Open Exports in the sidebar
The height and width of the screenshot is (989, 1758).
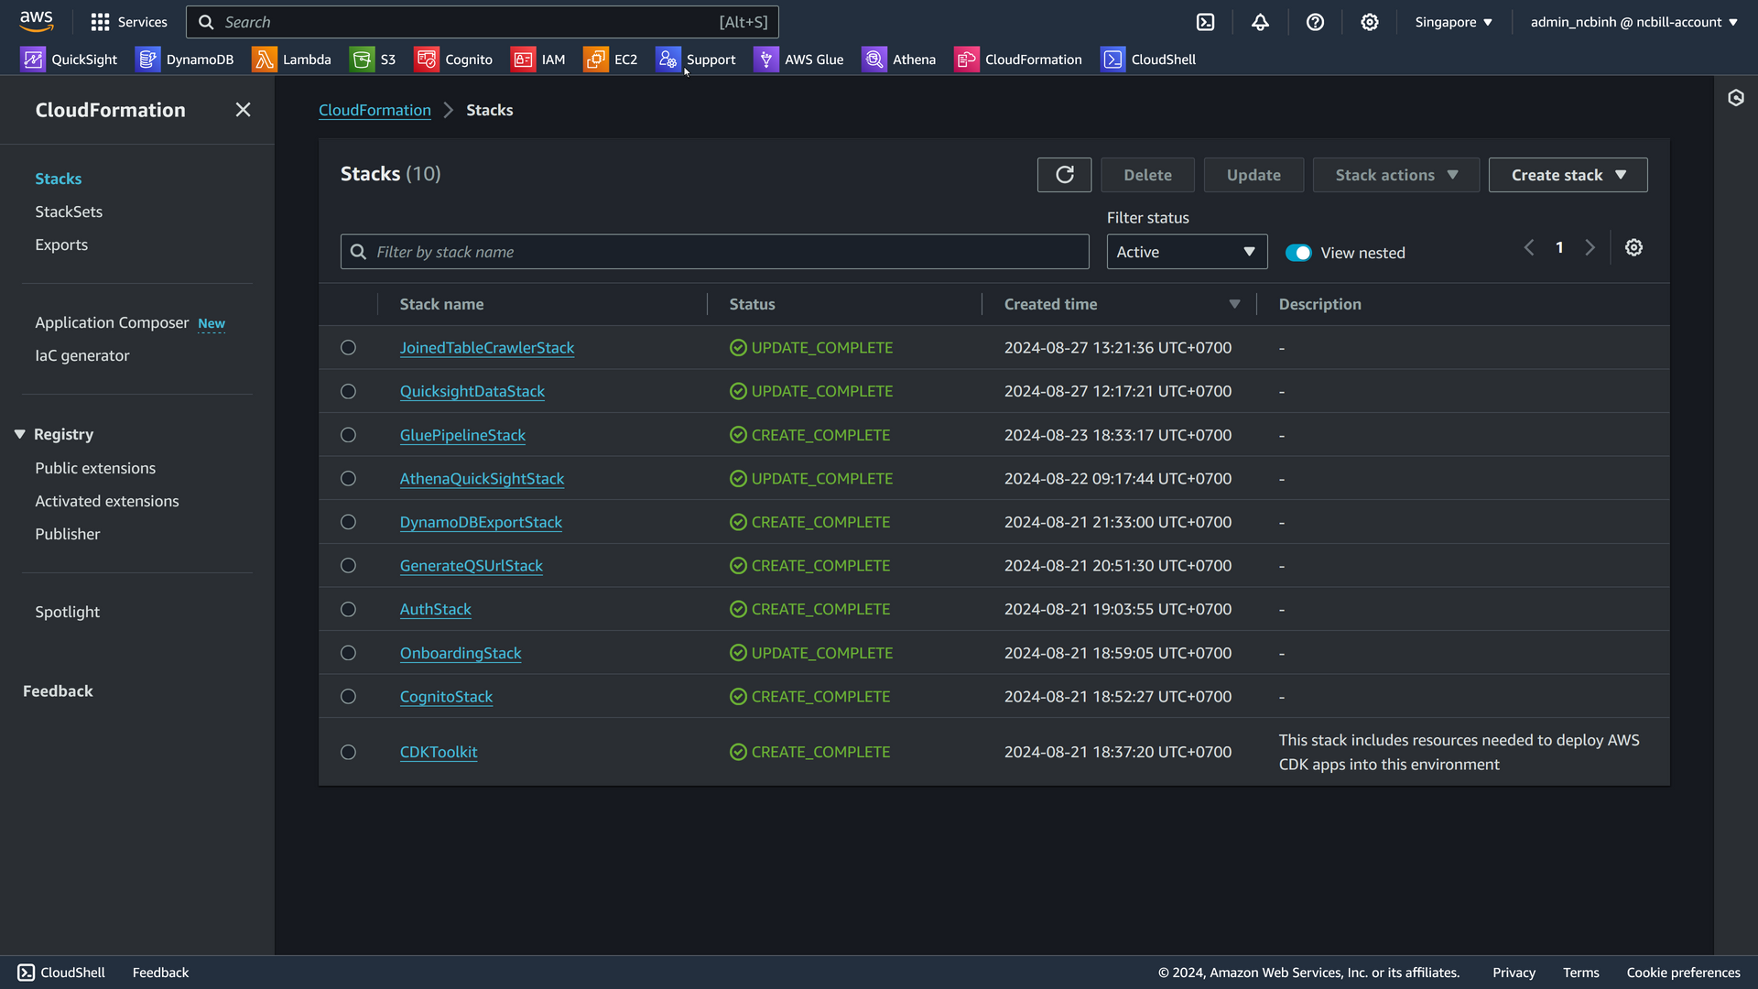(x=61, y=245)
